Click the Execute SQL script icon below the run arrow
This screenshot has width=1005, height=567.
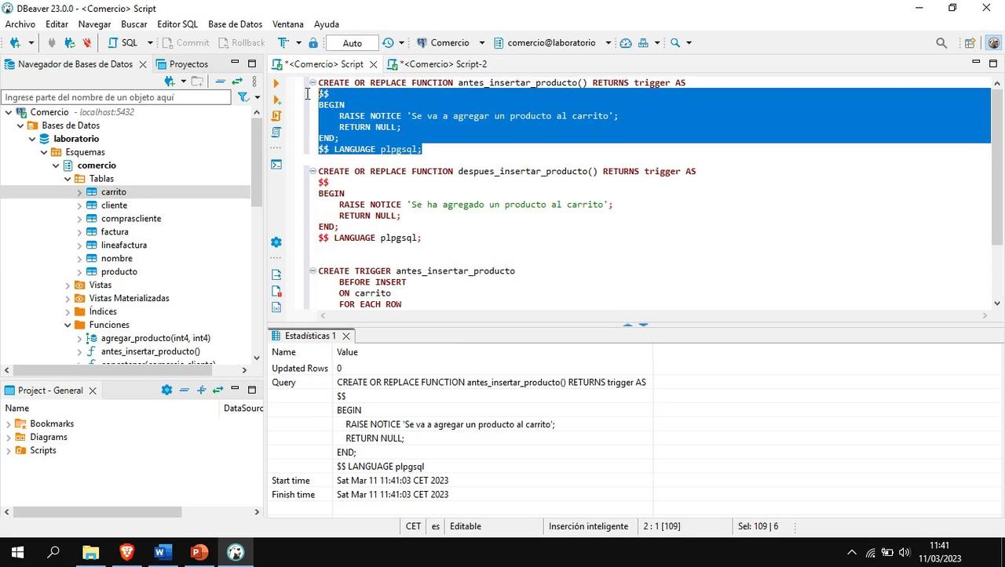pyautogui.click(x=276, y=100)
